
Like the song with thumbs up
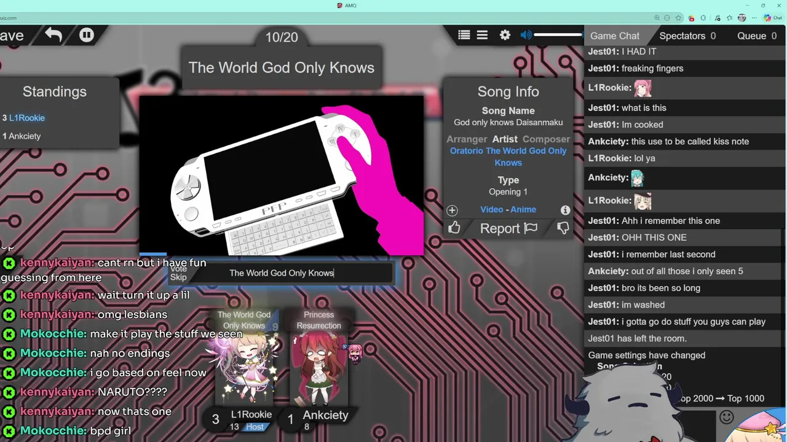pyautogui.click(x=454, y=228)
